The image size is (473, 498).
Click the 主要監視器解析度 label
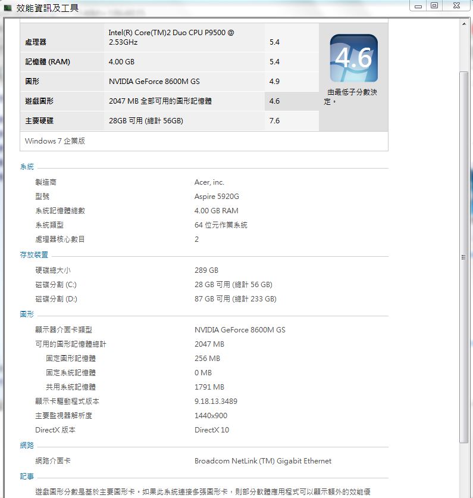pyautogui.click(x=64, y=415)
